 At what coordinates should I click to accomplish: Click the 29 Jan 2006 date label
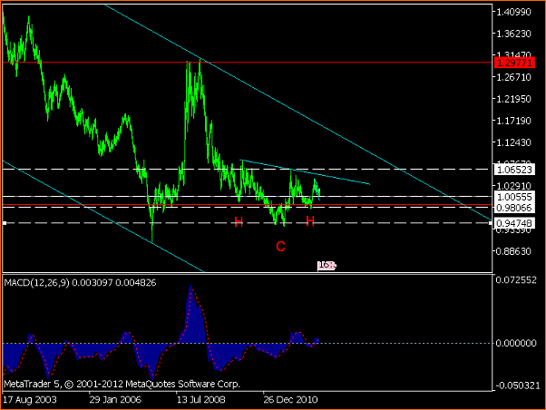tap(115, 399)
